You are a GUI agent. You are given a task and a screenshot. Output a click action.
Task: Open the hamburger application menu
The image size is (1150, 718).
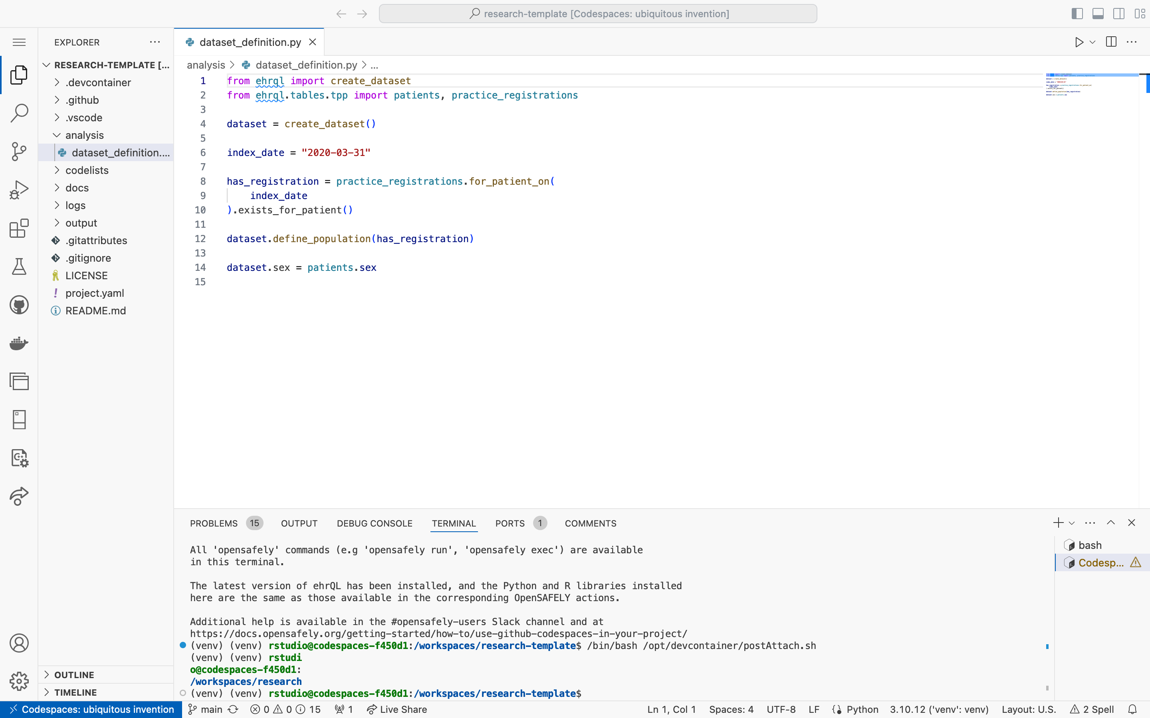coord(19,42)
